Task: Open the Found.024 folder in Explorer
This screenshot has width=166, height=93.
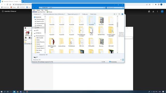Action: [52, 21]
